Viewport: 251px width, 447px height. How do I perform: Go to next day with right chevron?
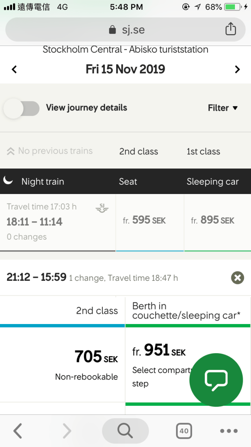237,70
